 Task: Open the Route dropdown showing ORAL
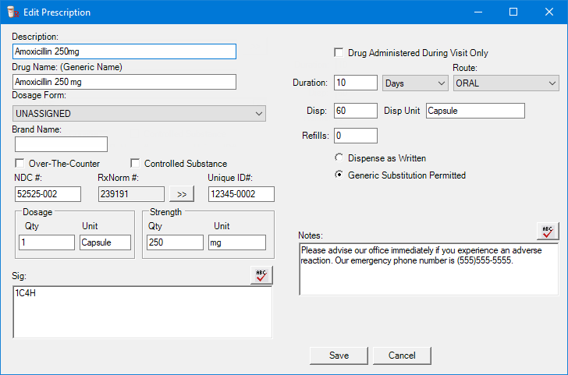point(506,83)
